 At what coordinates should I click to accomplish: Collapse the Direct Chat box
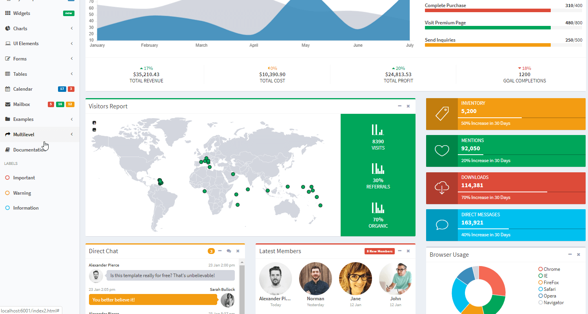pyautogui.click(x=220, y=251)
